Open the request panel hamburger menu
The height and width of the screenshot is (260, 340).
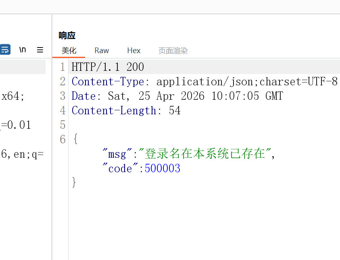pos(40,50)
